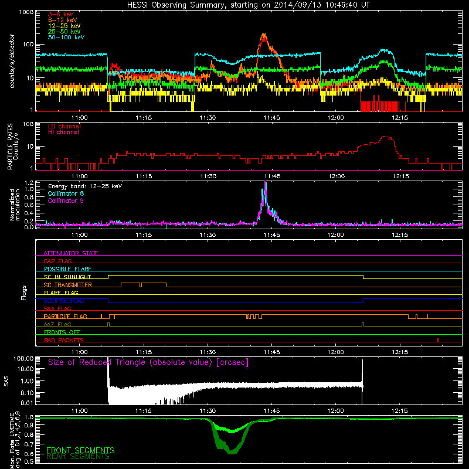Click the Size of Reduced Triangle title
Screen dimensions: 469x469
[148, 362]
